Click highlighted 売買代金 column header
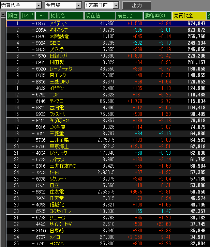 (x=189, y=16)
